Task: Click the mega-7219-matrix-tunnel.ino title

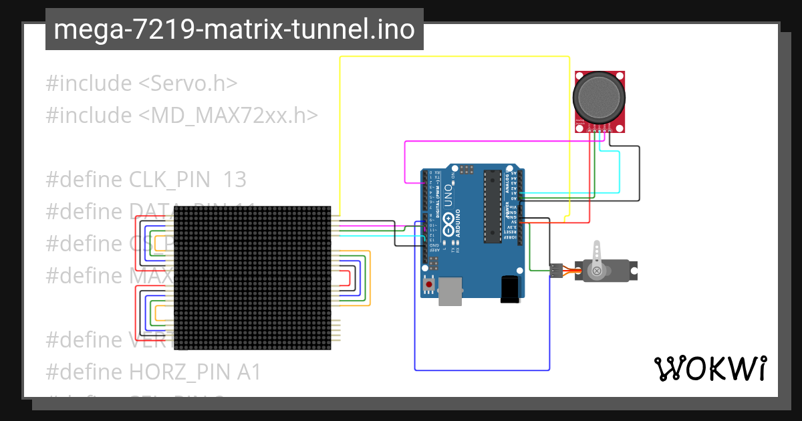Action: point(233,29)
